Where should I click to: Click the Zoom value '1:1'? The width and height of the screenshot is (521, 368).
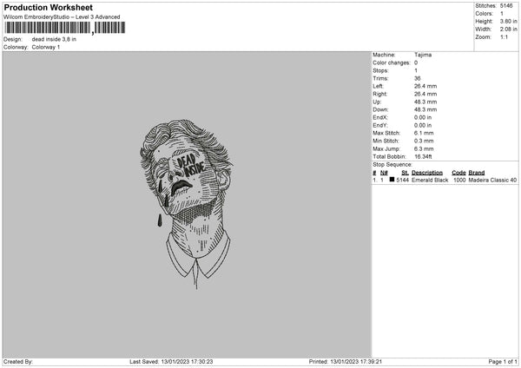[x=504, y=36]
